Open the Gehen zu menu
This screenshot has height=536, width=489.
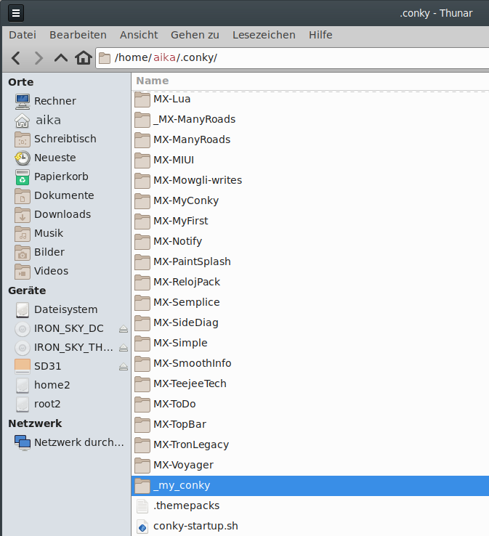tap(195, 35)
